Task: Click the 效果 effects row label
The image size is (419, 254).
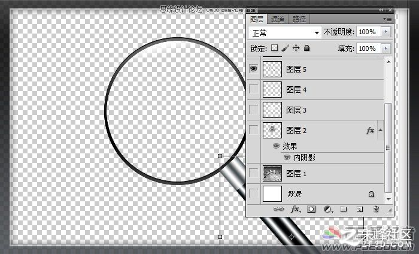Action: coord(290,146)
